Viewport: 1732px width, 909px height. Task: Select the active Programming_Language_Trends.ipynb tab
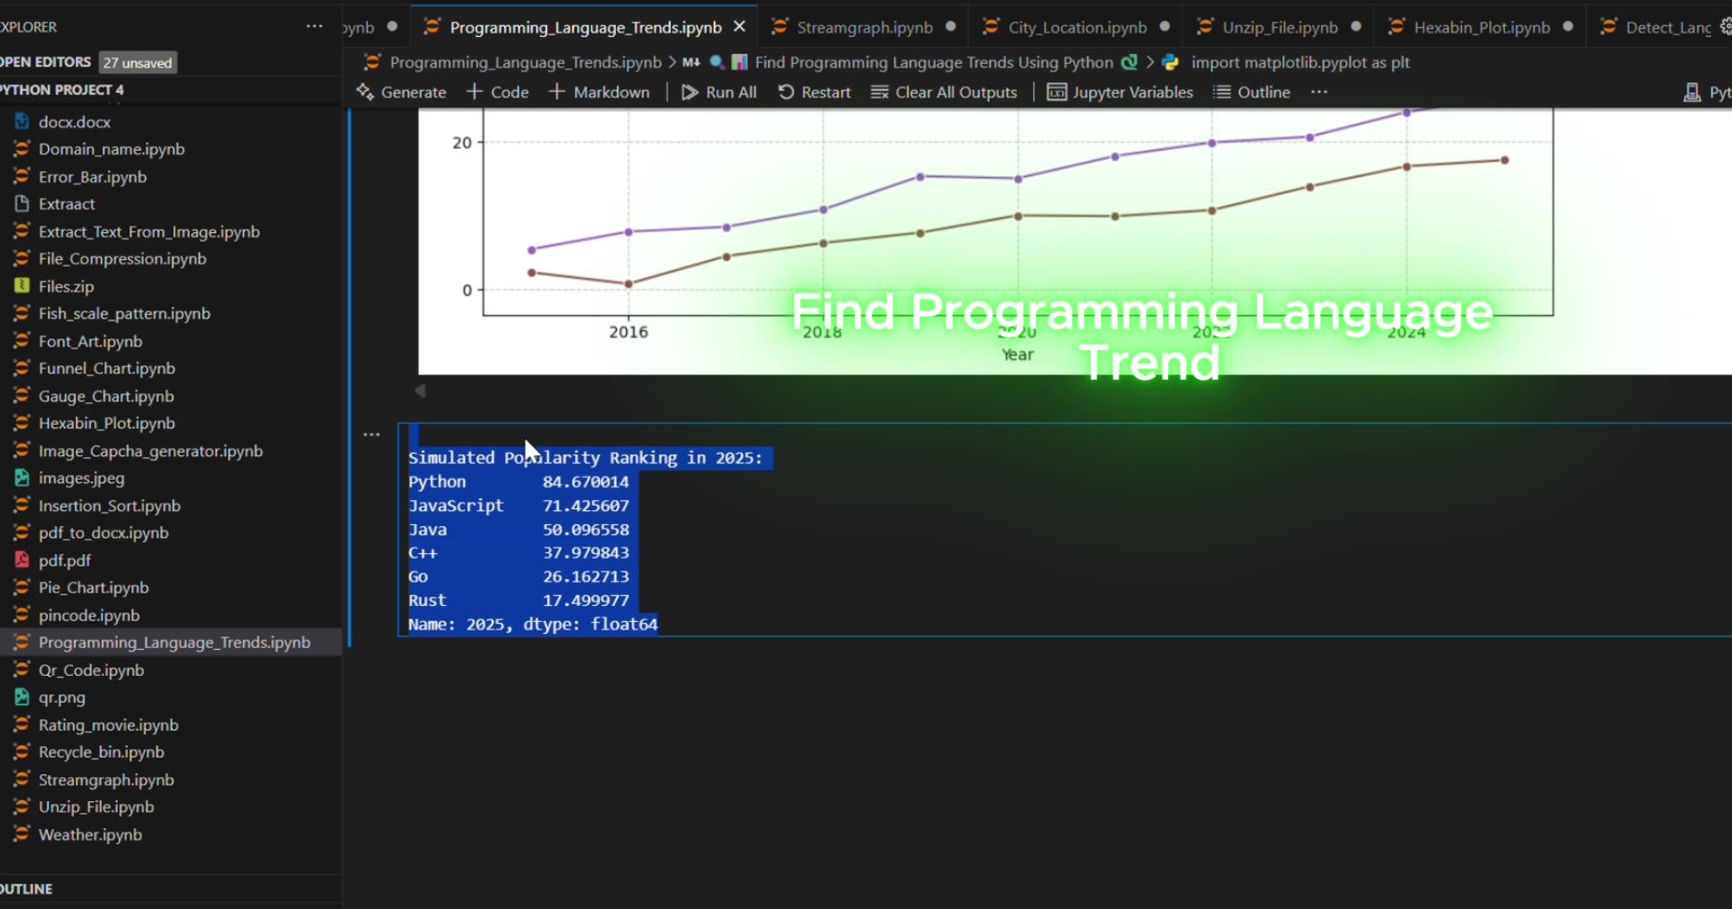pyautogui.click(x=585, y=27)
